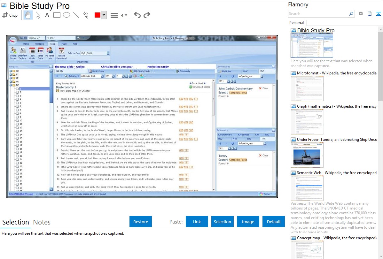Open the Windows menu in Bible Study Pro
This screenshot has height=259, width=383.
39,44
